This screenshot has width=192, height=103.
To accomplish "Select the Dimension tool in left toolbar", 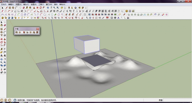I will tap(5, 49).
